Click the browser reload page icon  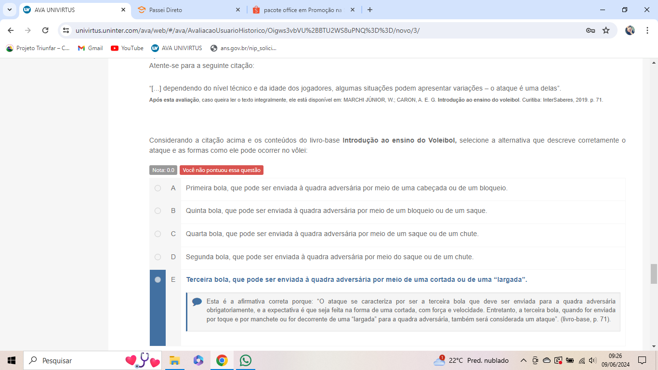[45, 30]
